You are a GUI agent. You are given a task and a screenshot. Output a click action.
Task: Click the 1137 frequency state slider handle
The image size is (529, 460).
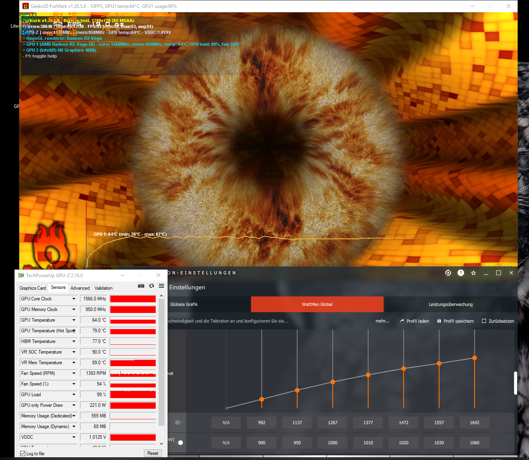pos(297,390)
